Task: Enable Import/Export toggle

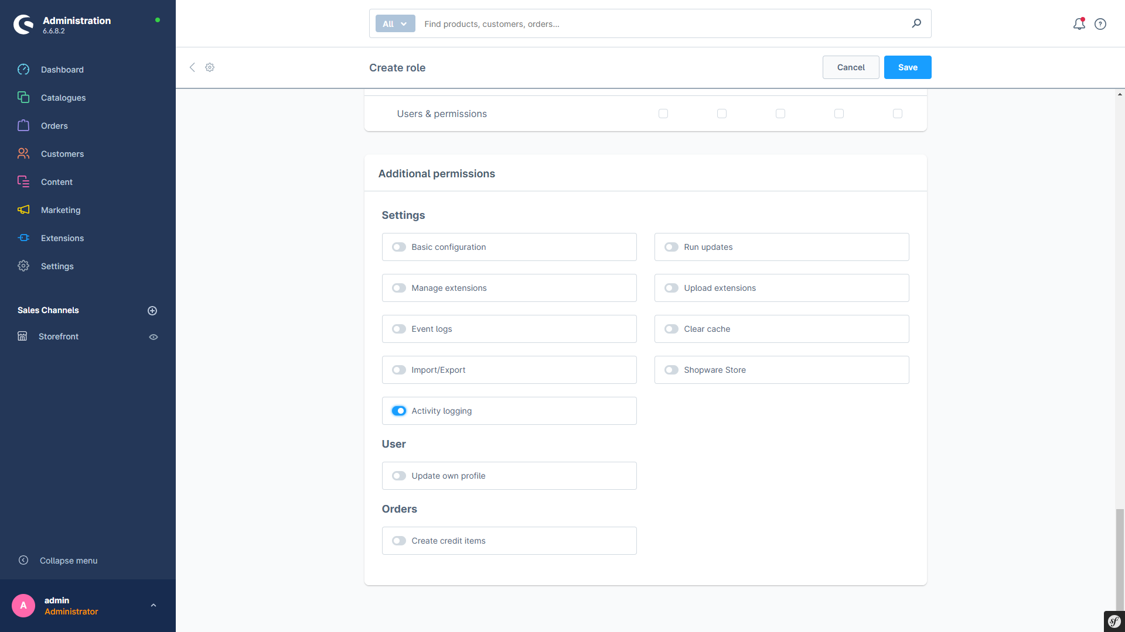Action: (399, 370)
